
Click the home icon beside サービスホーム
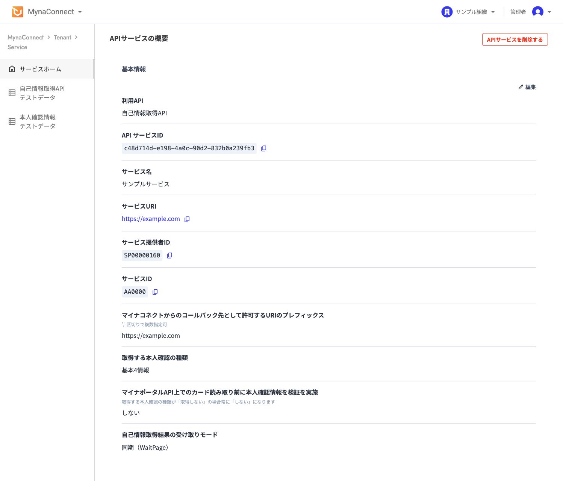[x=12, y=69]
